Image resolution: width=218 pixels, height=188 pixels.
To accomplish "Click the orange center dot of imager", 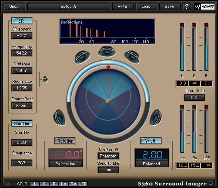I will pyautogui.click(x=108, y=101).
